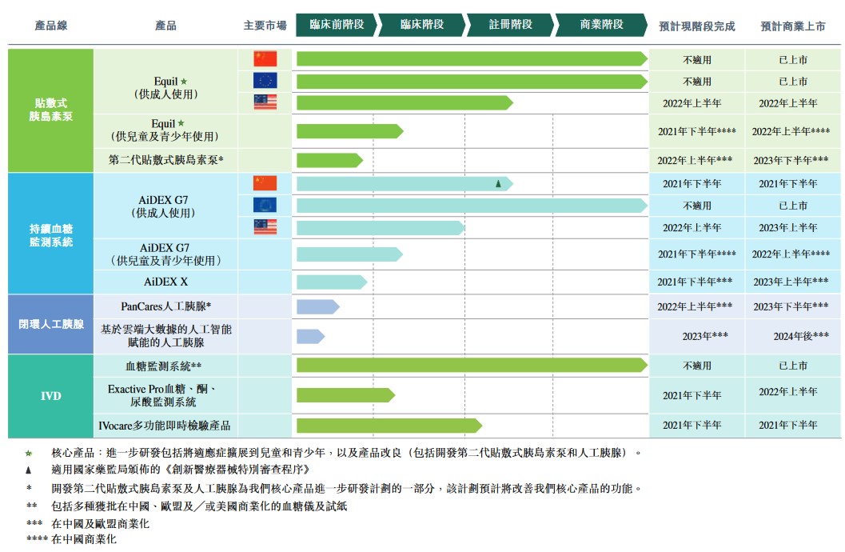The image size is (845, 552).
Task: Click the EU flag in the AiDEX G7 adult row
Action: [x=265, y=205]
